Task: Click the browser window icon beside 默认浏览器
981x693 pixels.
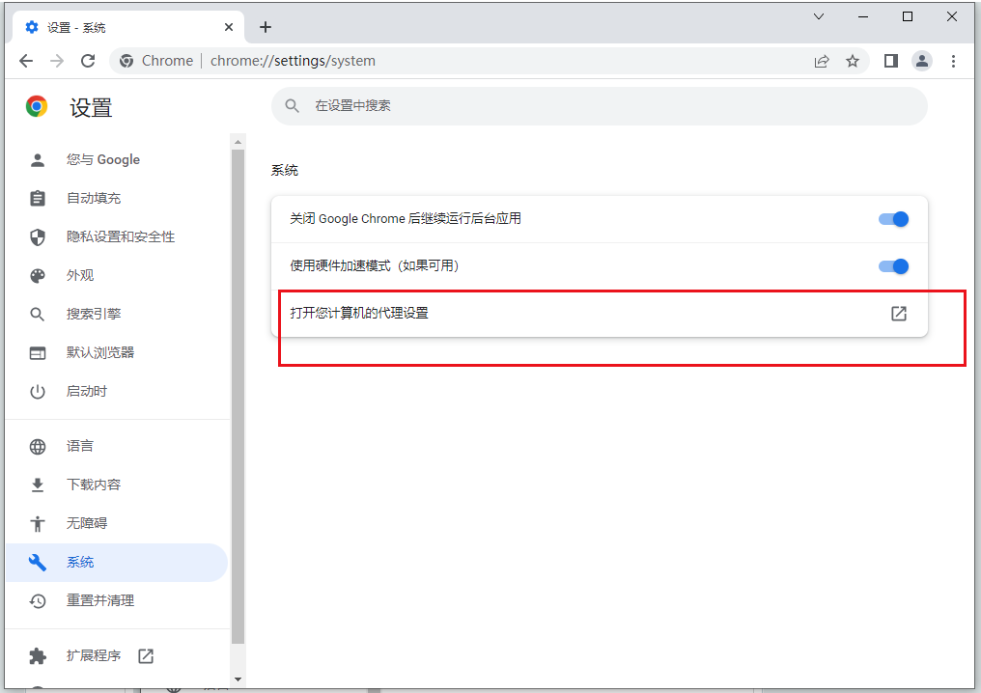Action: pyautogui.click(x=38, y=352)
